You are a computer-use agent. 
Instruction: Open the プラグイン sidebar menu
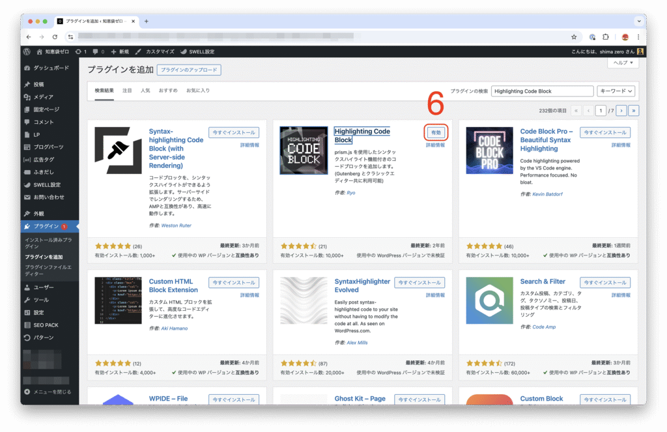tap(50, 227)
